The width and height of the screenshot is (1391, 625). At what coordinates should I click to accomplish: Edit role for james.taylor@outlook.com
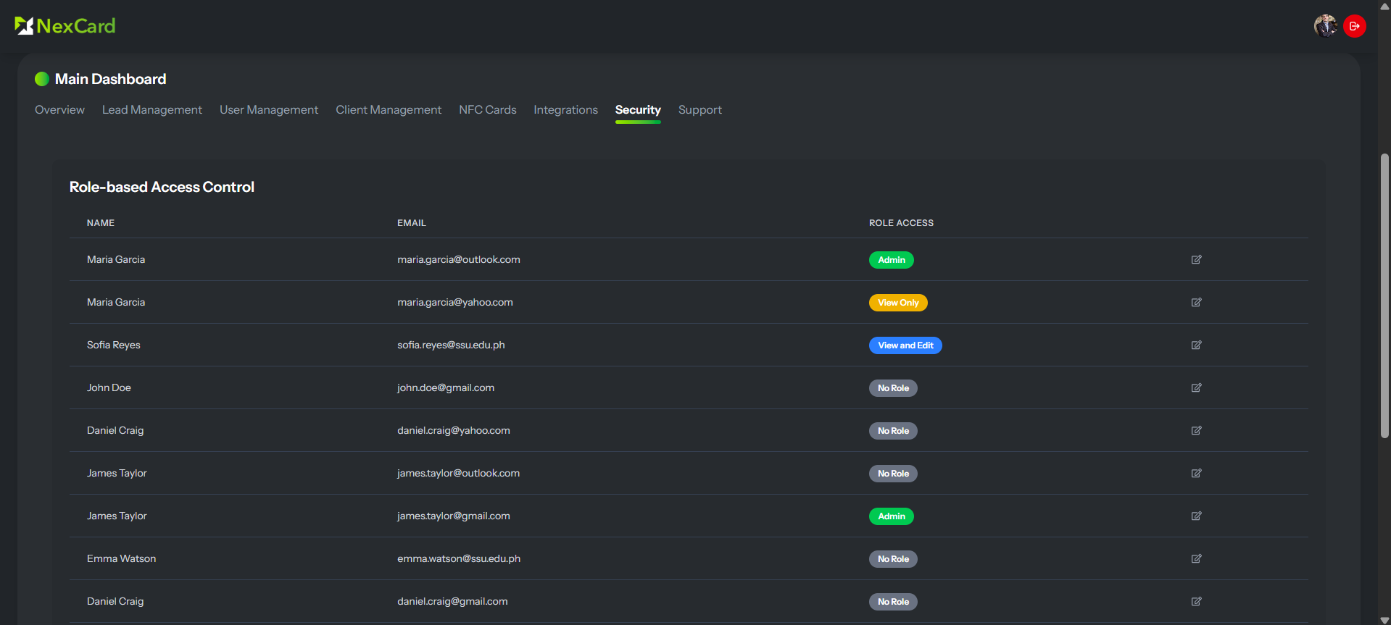(x=1196, y=473)
